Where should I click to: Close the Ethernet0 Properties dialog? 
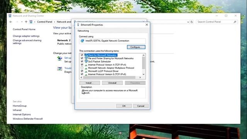click(147, 25)
